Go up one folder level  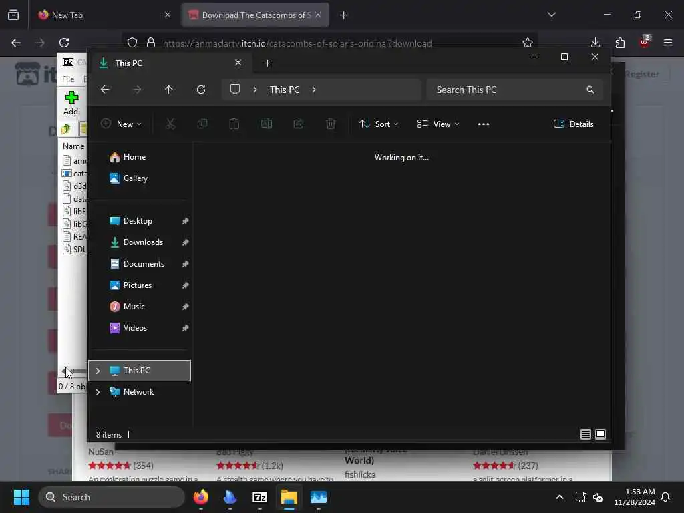[169, 90]
